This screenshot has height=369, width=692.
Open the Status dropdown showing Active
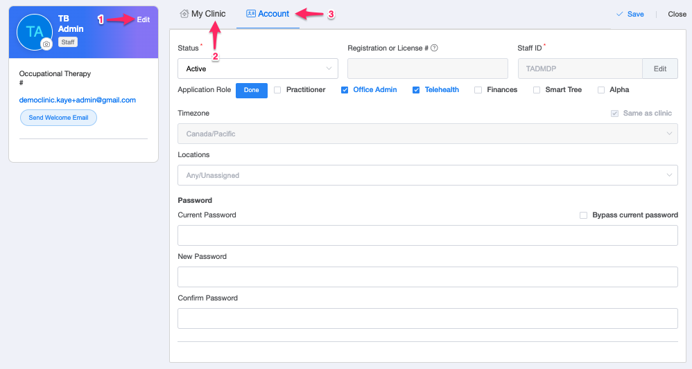tap(258, 69)
